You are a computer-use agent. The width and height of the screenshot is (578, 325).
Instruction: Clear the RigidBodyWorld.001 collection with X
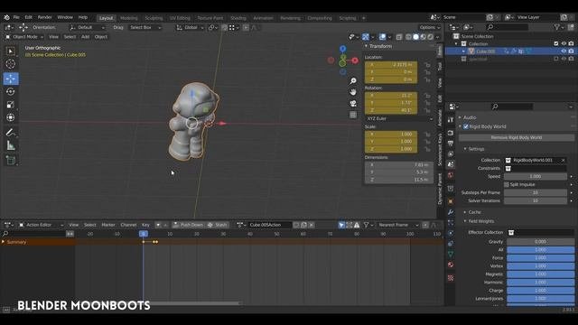[564, 161]
